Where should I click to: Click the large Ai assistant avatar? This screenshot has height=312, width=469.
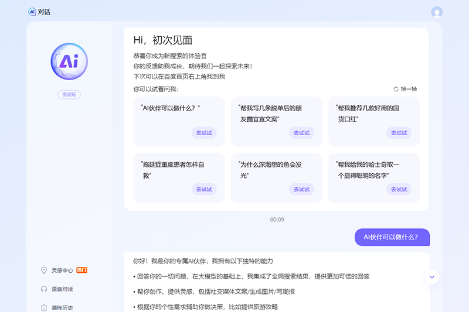(x=69, y=61)
